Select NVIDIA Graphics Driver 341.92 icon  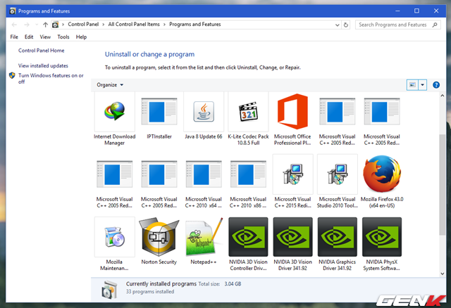338,237
